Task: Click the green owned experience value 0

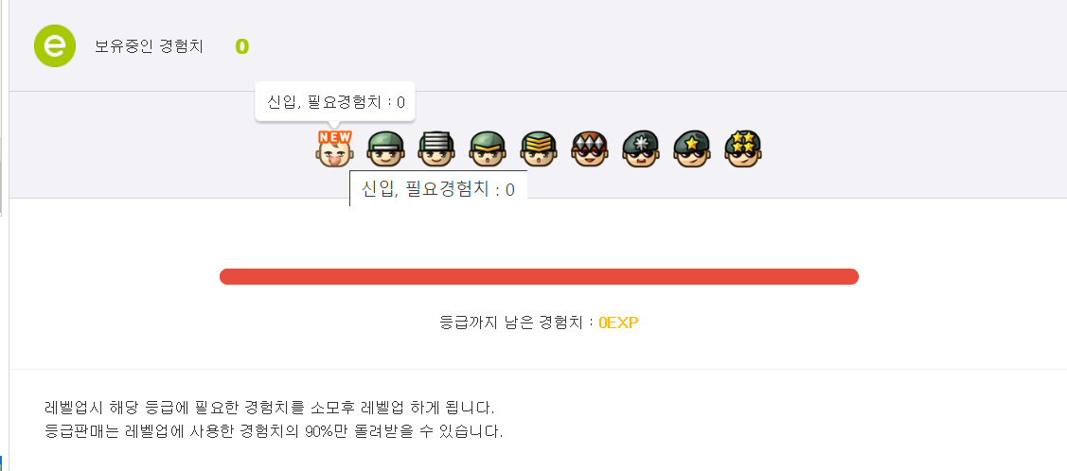Action: 241,47
